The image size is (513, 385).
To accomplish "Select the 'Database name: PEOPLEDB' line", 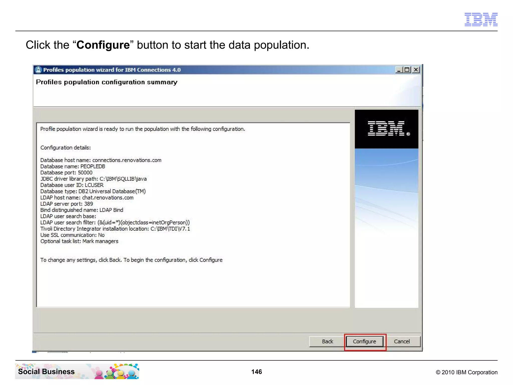I will click(73, 166).
